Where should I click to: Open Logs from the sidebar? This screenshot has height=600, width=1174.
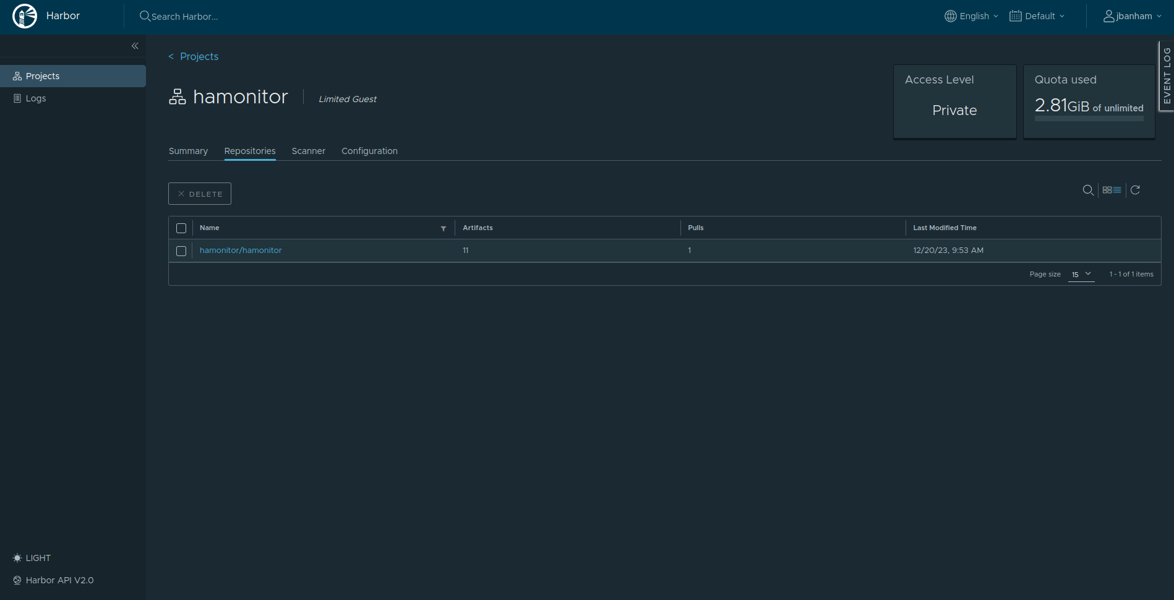tap(36, 98)
